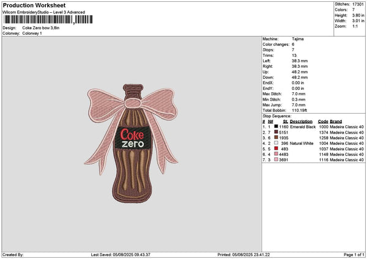Click the Max Jump value 7.0 mm
This screenshot has height=259, width=367.
tap(298, 105)
